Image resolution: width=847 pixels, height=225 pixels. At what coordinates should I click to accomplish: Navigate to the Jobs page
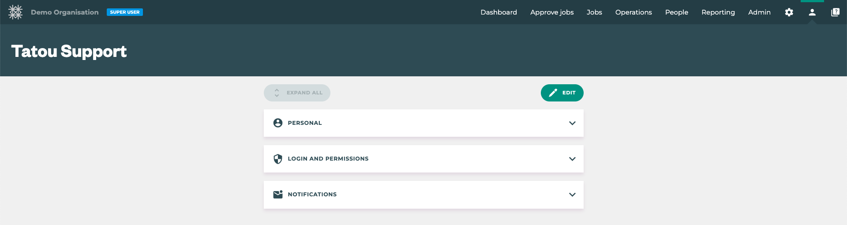point(594,12)
